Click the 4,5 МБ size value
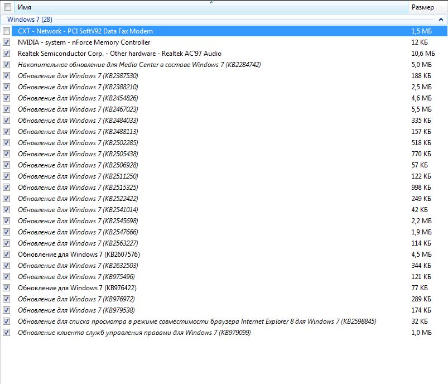 click(x=421, y=254)
